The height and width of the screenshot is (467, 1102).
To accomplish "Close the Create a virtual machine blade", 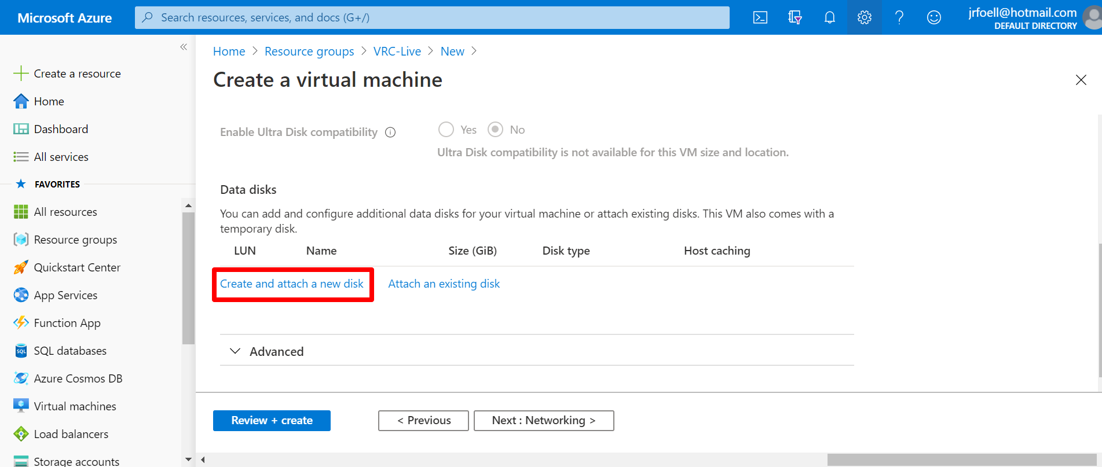I will [x=1081, y=80].
